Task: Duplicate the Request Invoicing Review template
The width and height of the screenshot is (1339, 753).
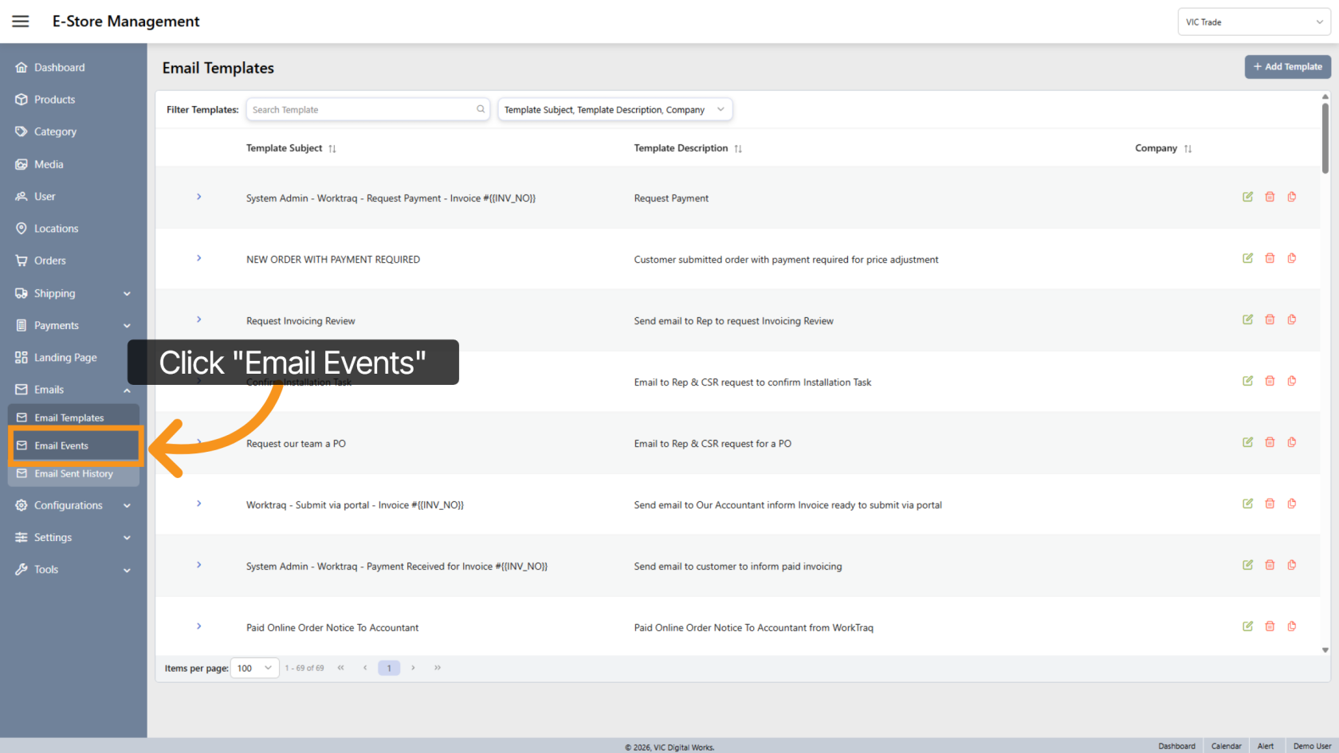Action: tap(1291, 320)
